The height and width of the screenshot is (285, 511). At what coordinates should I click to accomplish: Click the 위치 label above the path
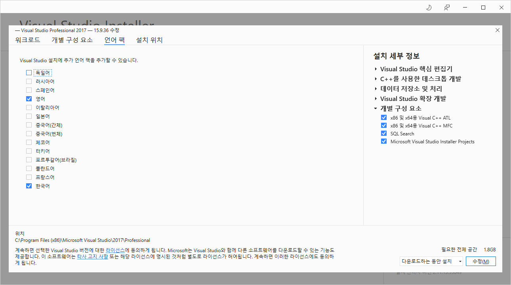tap(20, 234)
